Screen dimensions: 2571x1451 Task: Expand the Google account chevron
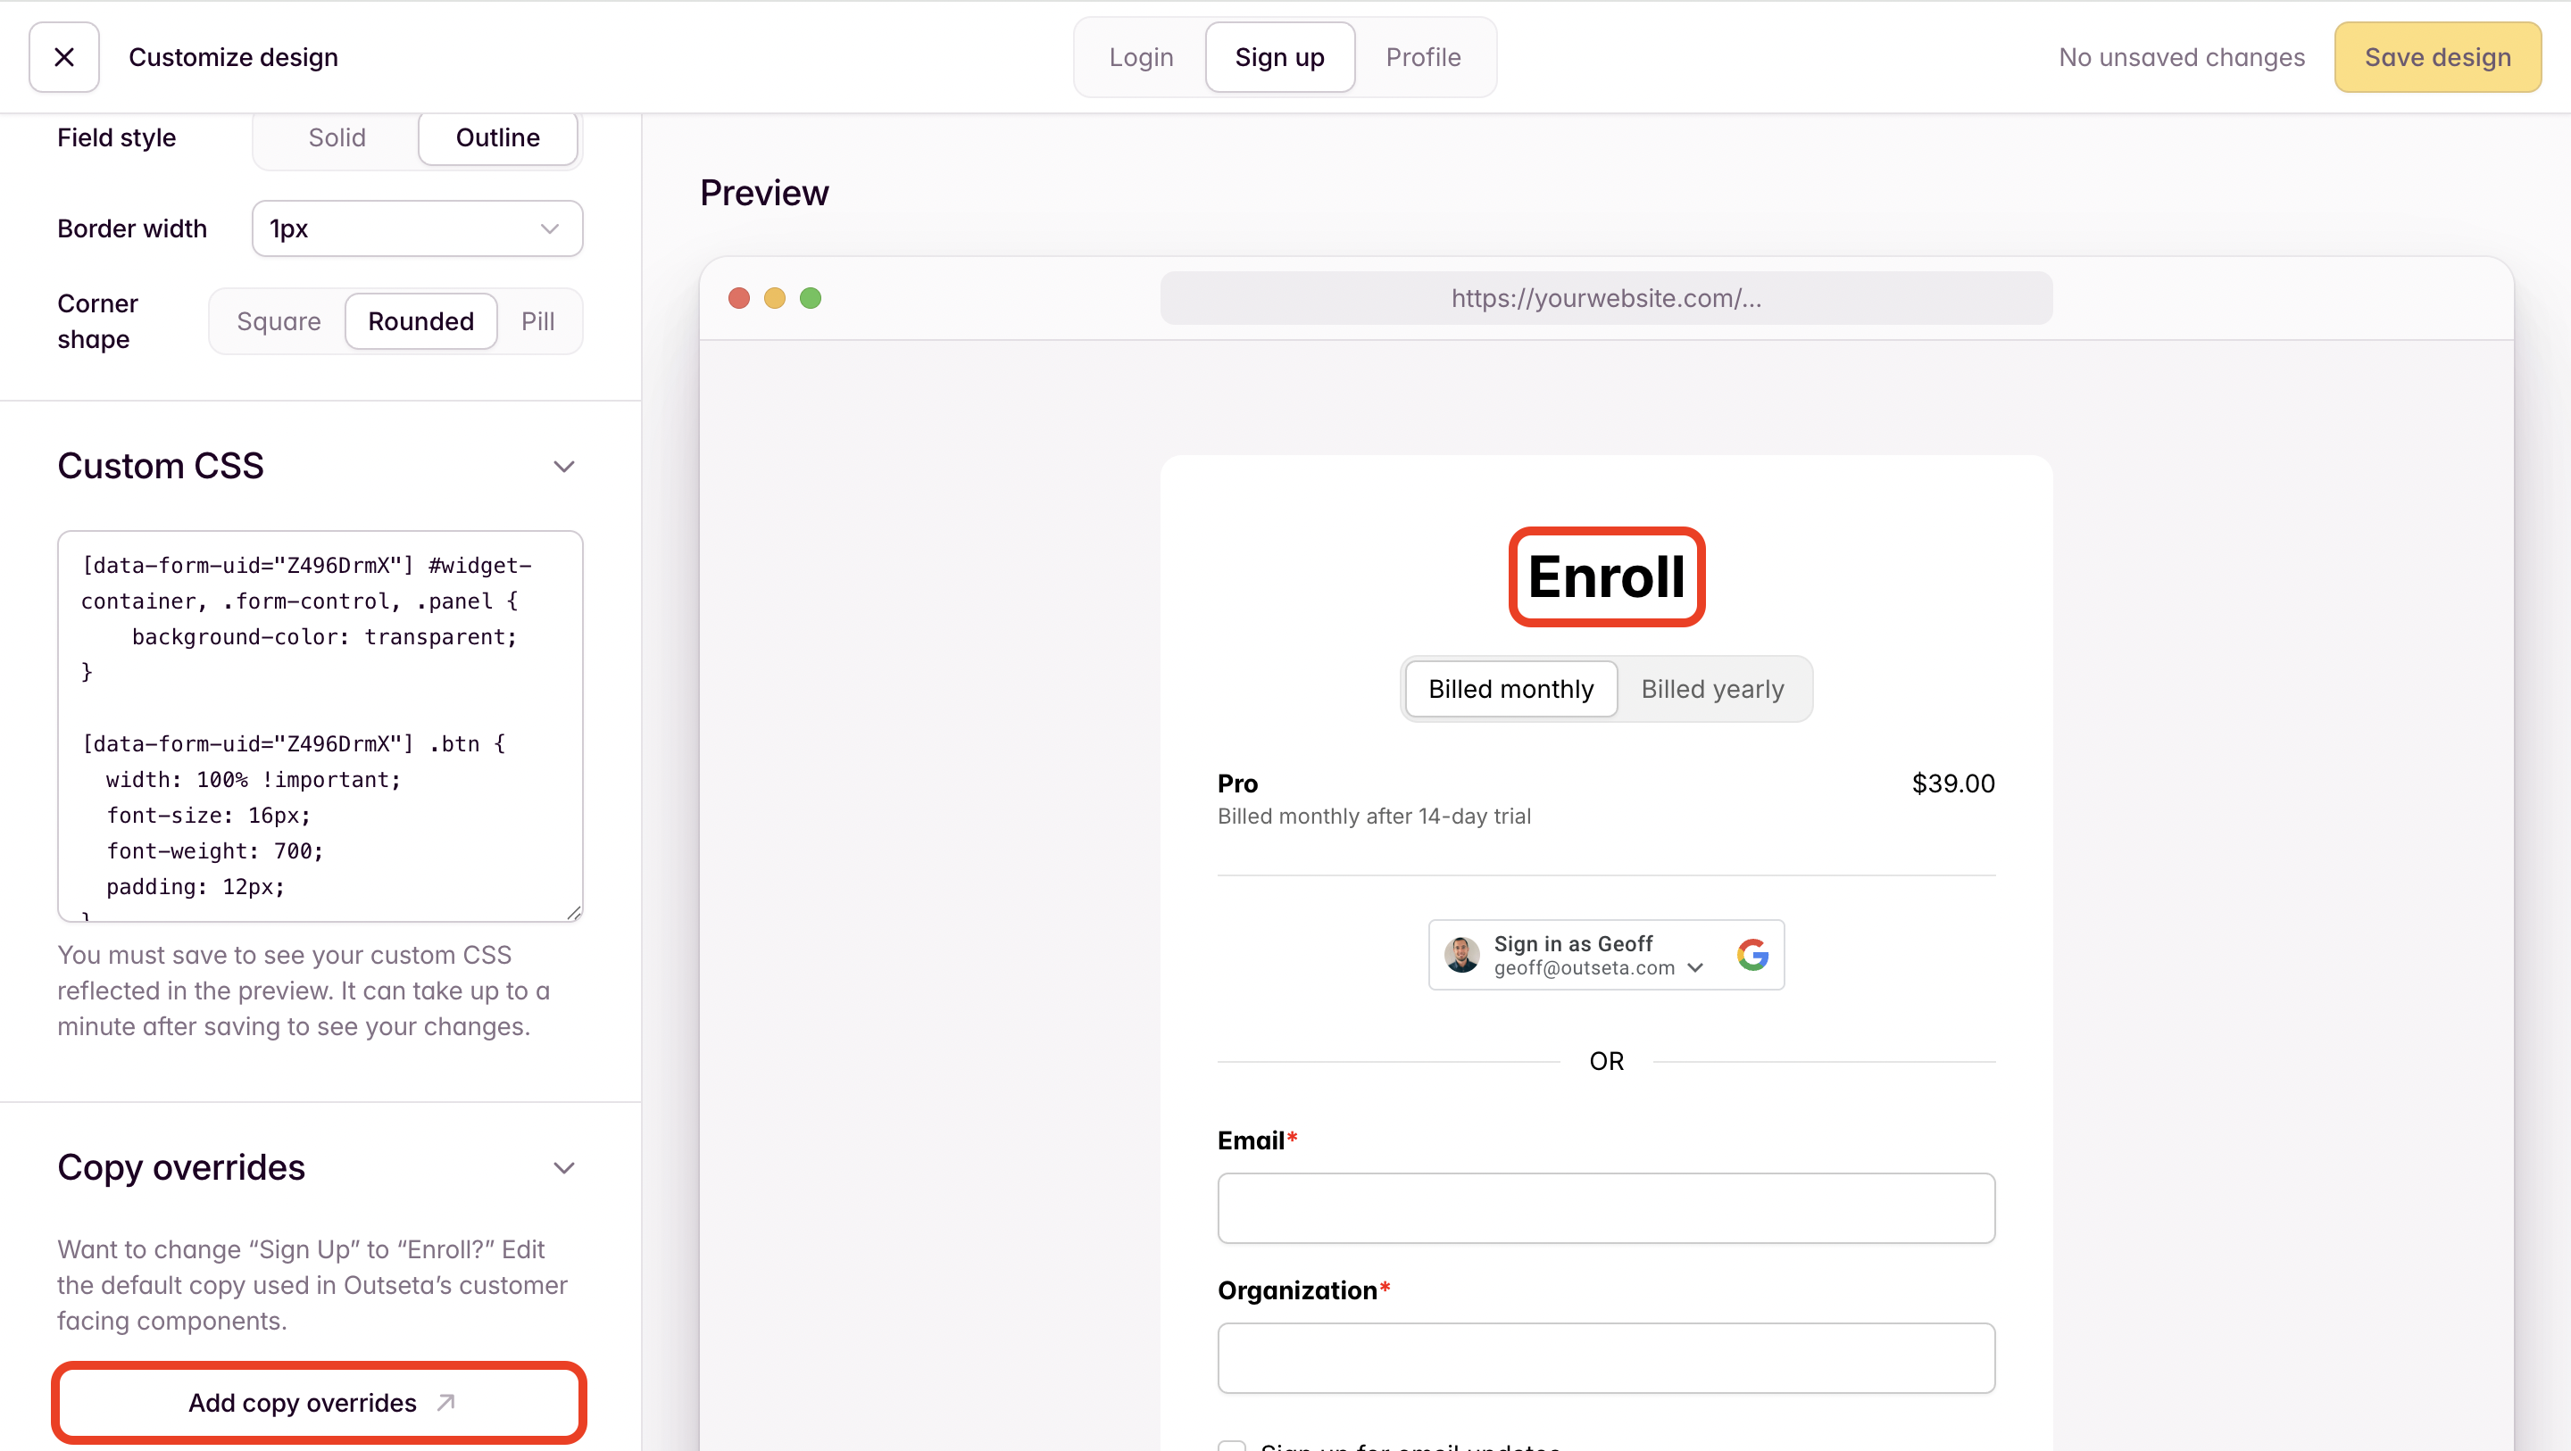[x=1694, y=968]
